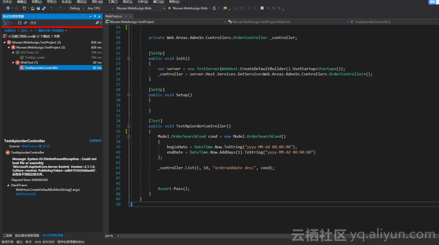Click the refresh icon next to startup project
This screenshot has width=439, height=245.
coord(214,8)
